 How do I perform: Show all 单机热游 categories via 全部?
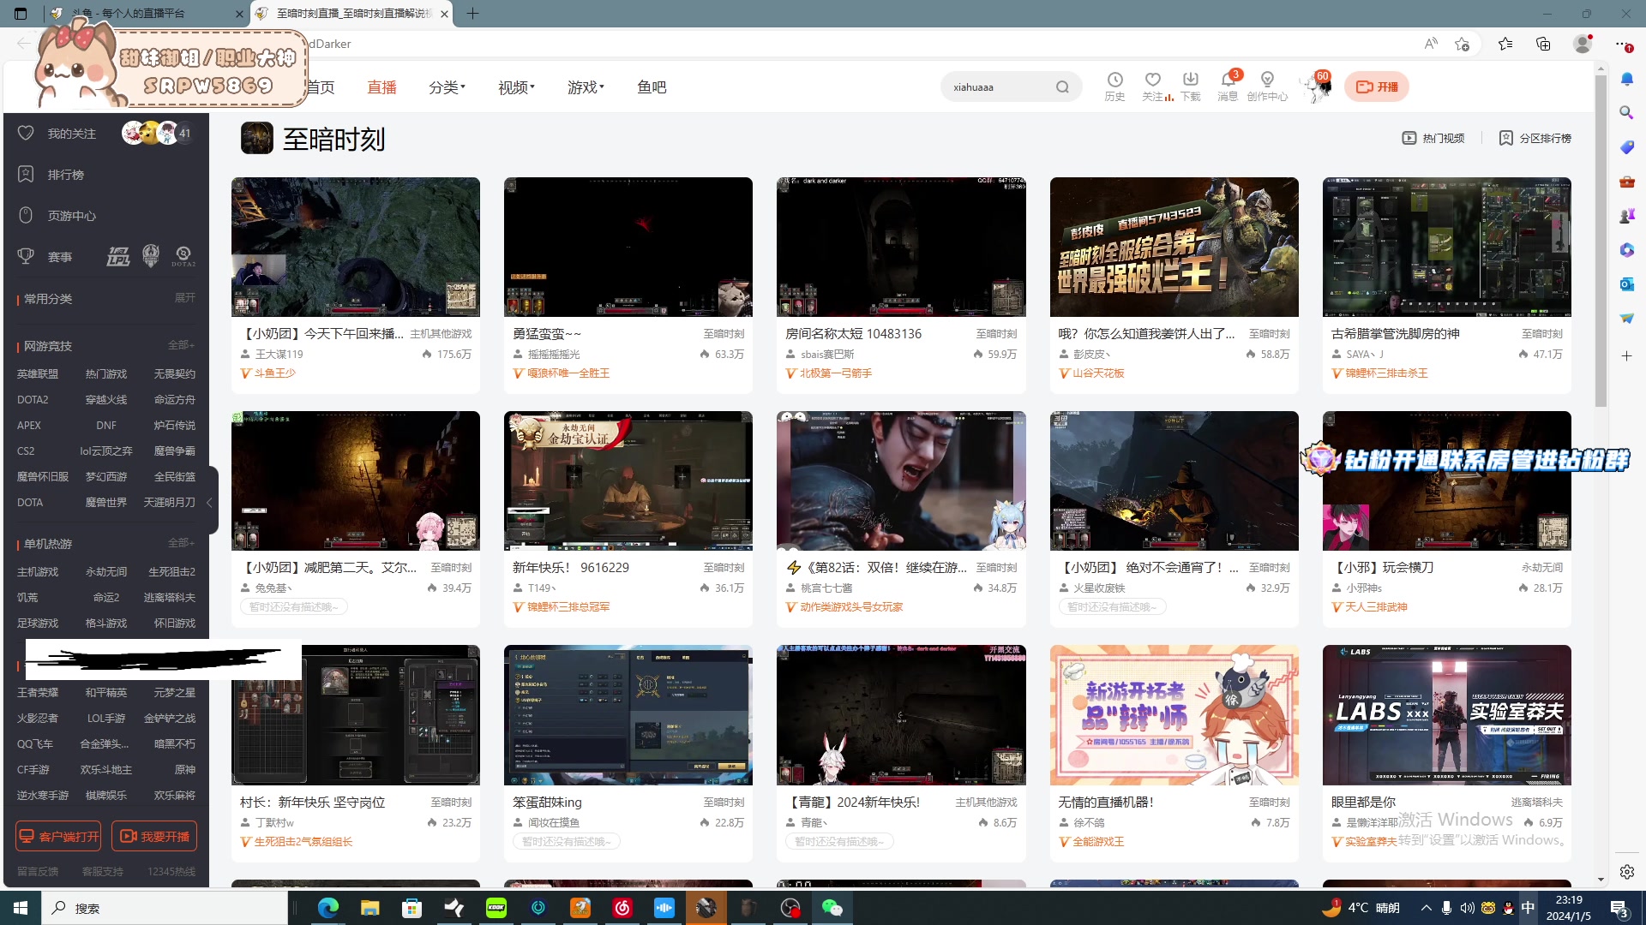point(181,543)
